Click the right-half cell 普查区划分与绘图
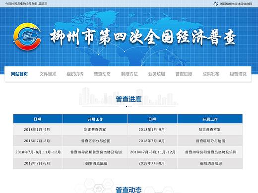 tap(210, 141)
